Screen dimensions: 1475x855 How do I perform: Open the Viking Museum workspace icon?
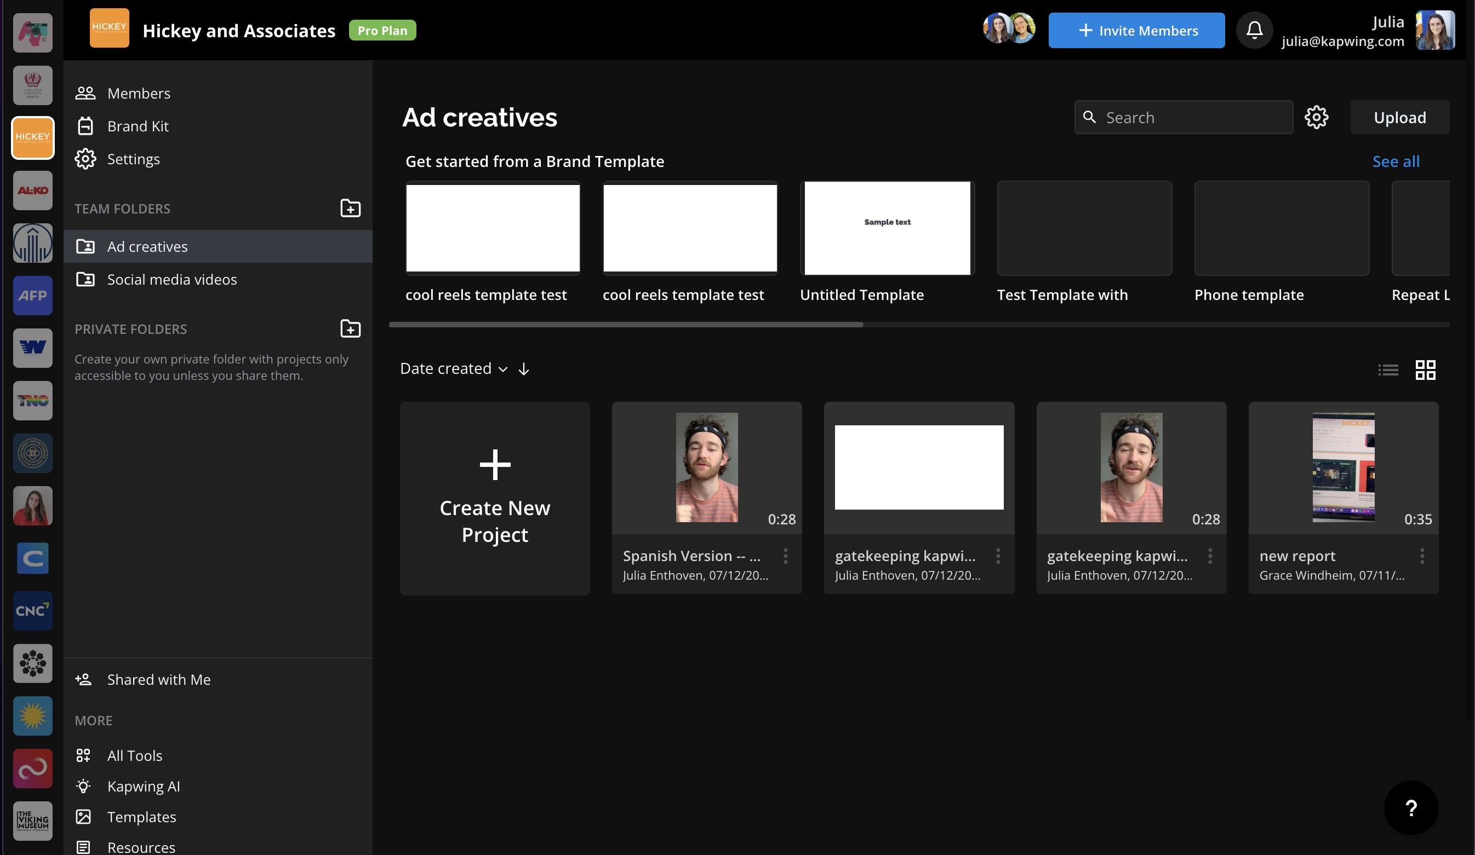[x=33, y=821]
